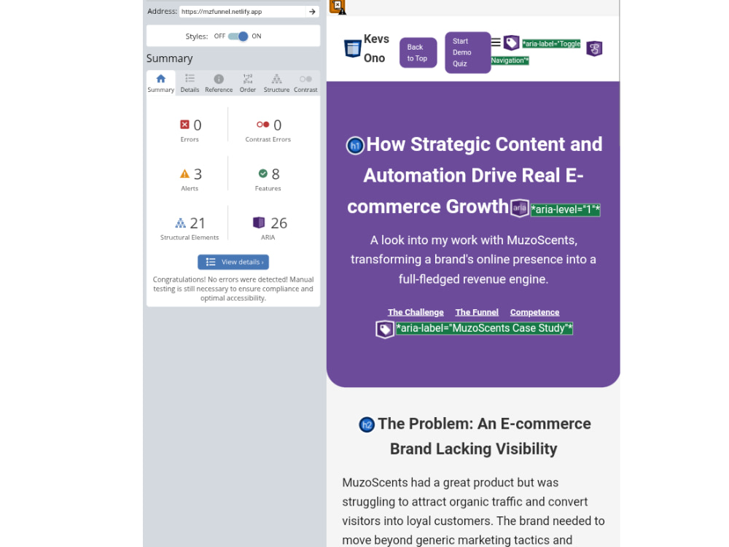
Task: Click the Contrast Errors icon
Action: (x=262, y=125)
